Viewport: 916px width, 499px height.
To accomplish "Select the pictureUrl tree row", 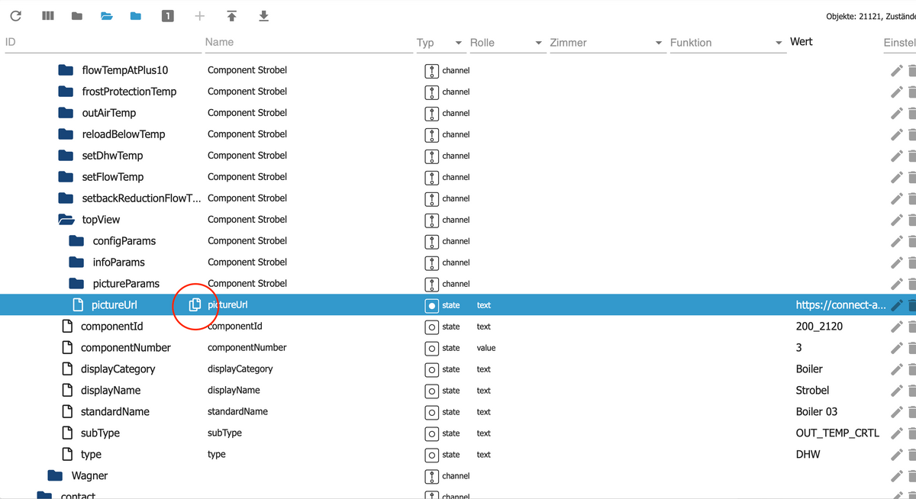I will [x=458, y=304].
